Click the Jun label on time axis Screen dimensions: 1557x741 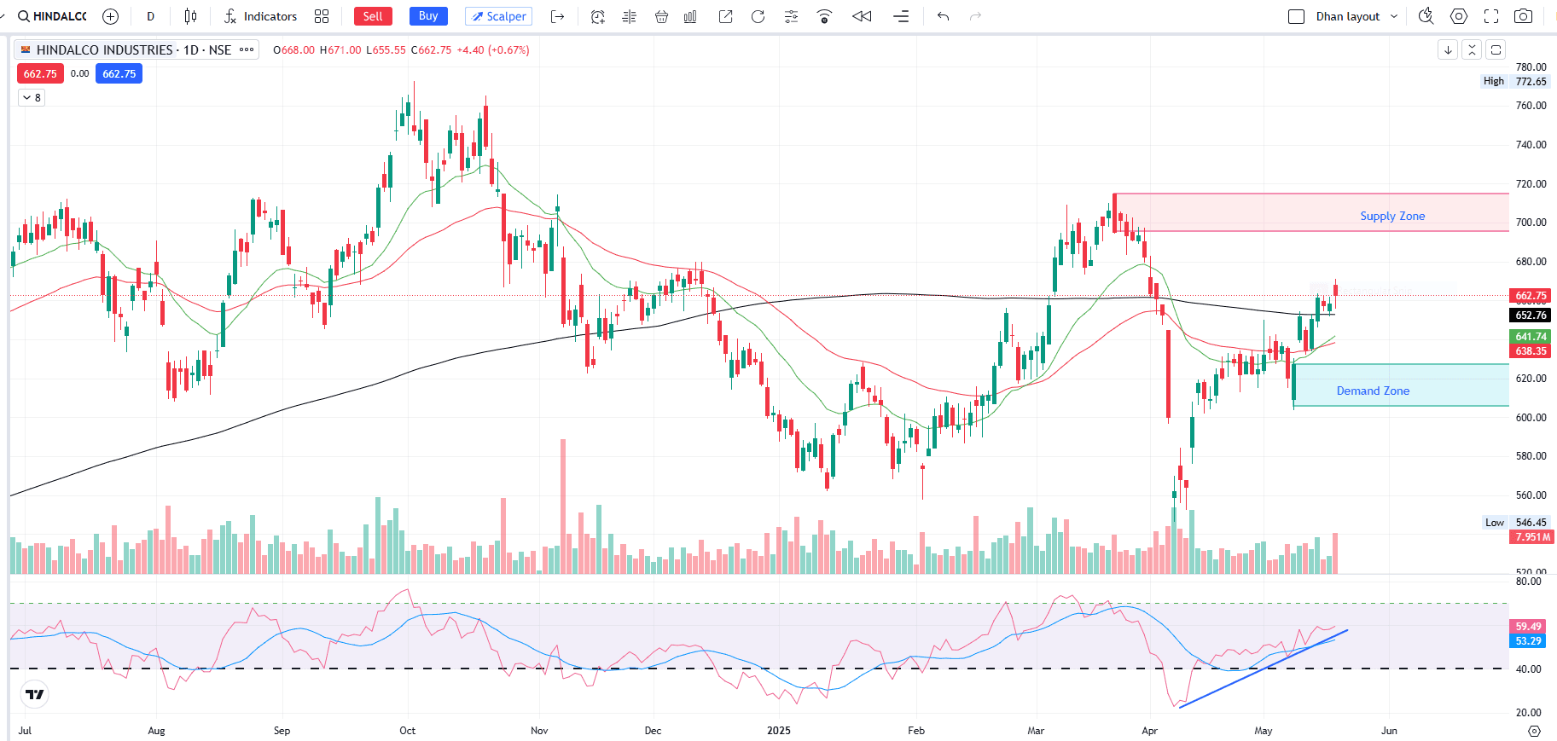[x=1389, y=731]
